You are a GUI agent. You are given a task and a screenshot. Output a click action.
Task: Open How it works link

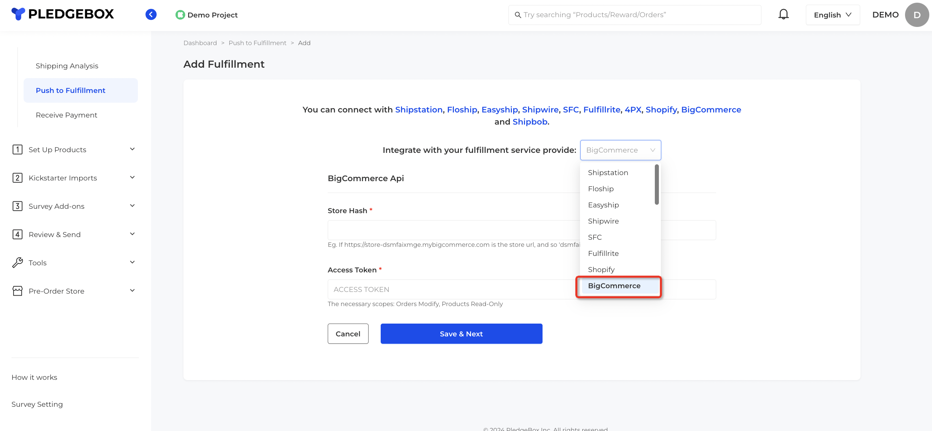[x=34, y=377]
